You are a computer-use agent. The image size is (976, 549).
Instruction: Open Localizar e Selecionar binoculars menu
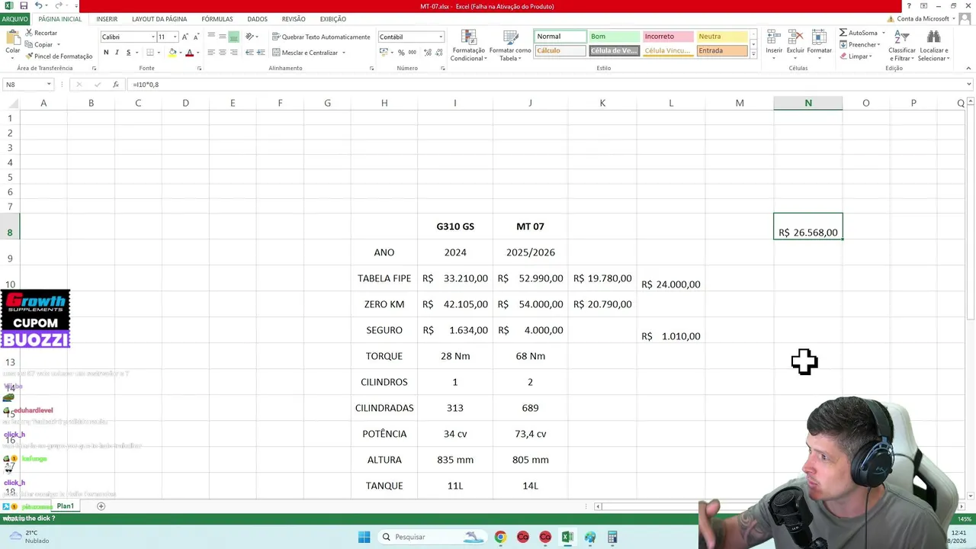pos(933,46)
